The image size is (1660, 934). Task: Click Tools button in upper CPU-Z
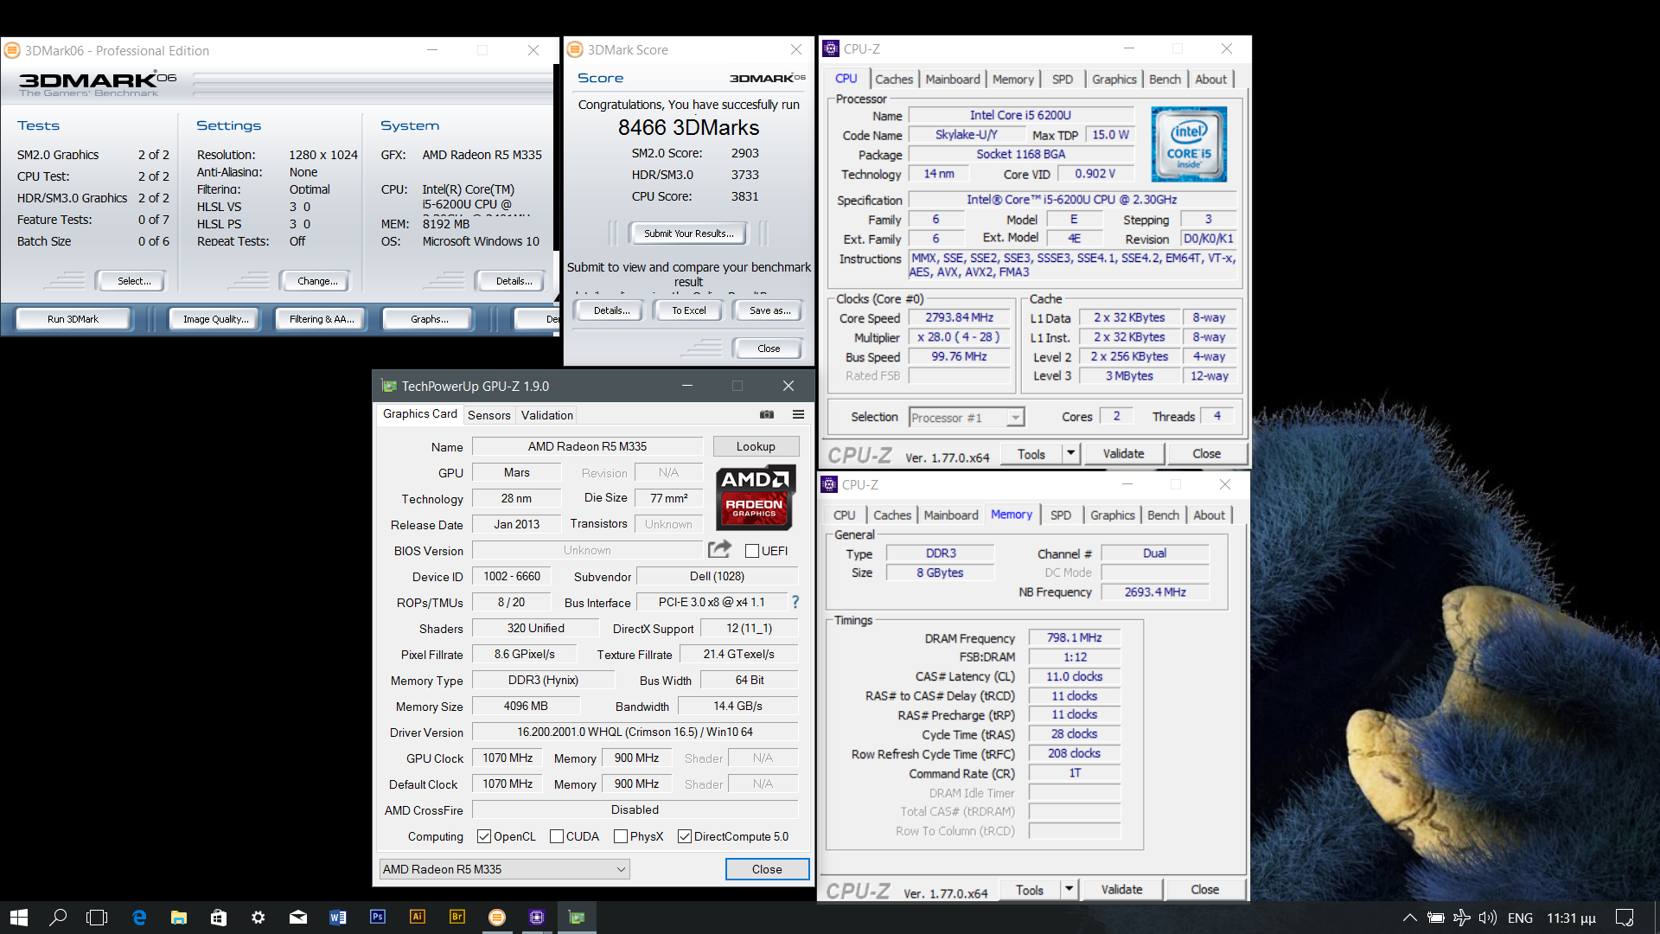click(x=1031, y=453)
